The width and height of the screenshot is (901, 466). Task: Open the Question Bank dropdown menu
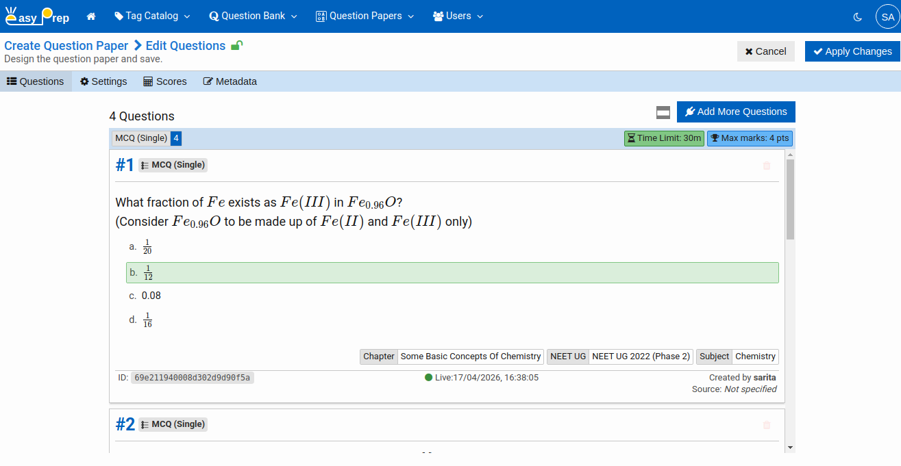pos(253,16)
